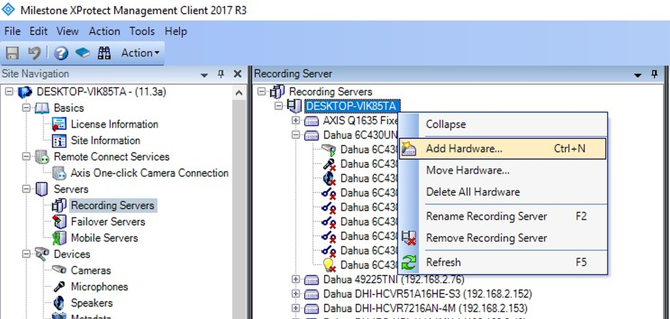
Task: Expand the AXIS Q1635 hardware node
Action: tap(295, 120)
